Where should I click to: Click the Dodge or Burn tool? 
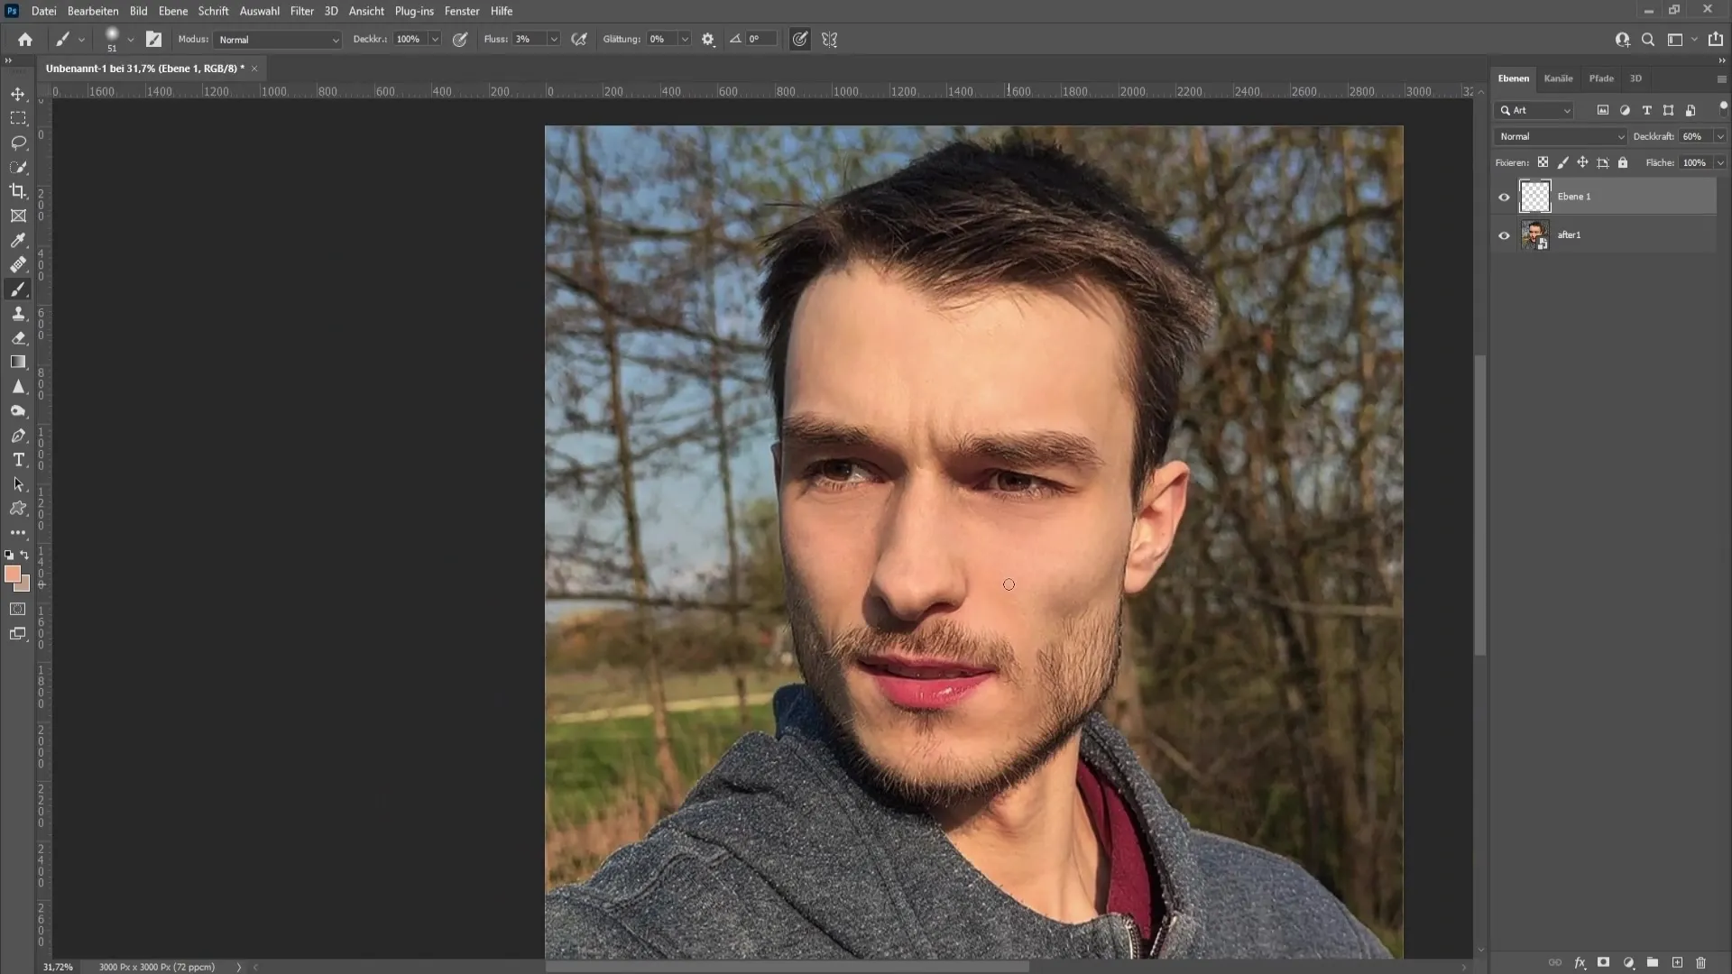(18, 410)
